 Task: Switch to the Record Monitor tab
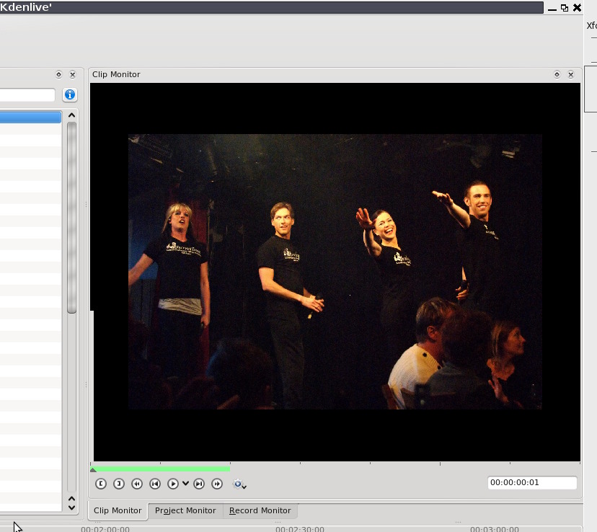260,510
